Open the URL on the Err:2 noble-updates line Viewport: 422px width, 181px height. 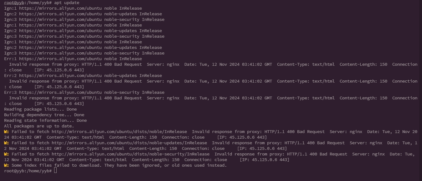coord(60,75)
